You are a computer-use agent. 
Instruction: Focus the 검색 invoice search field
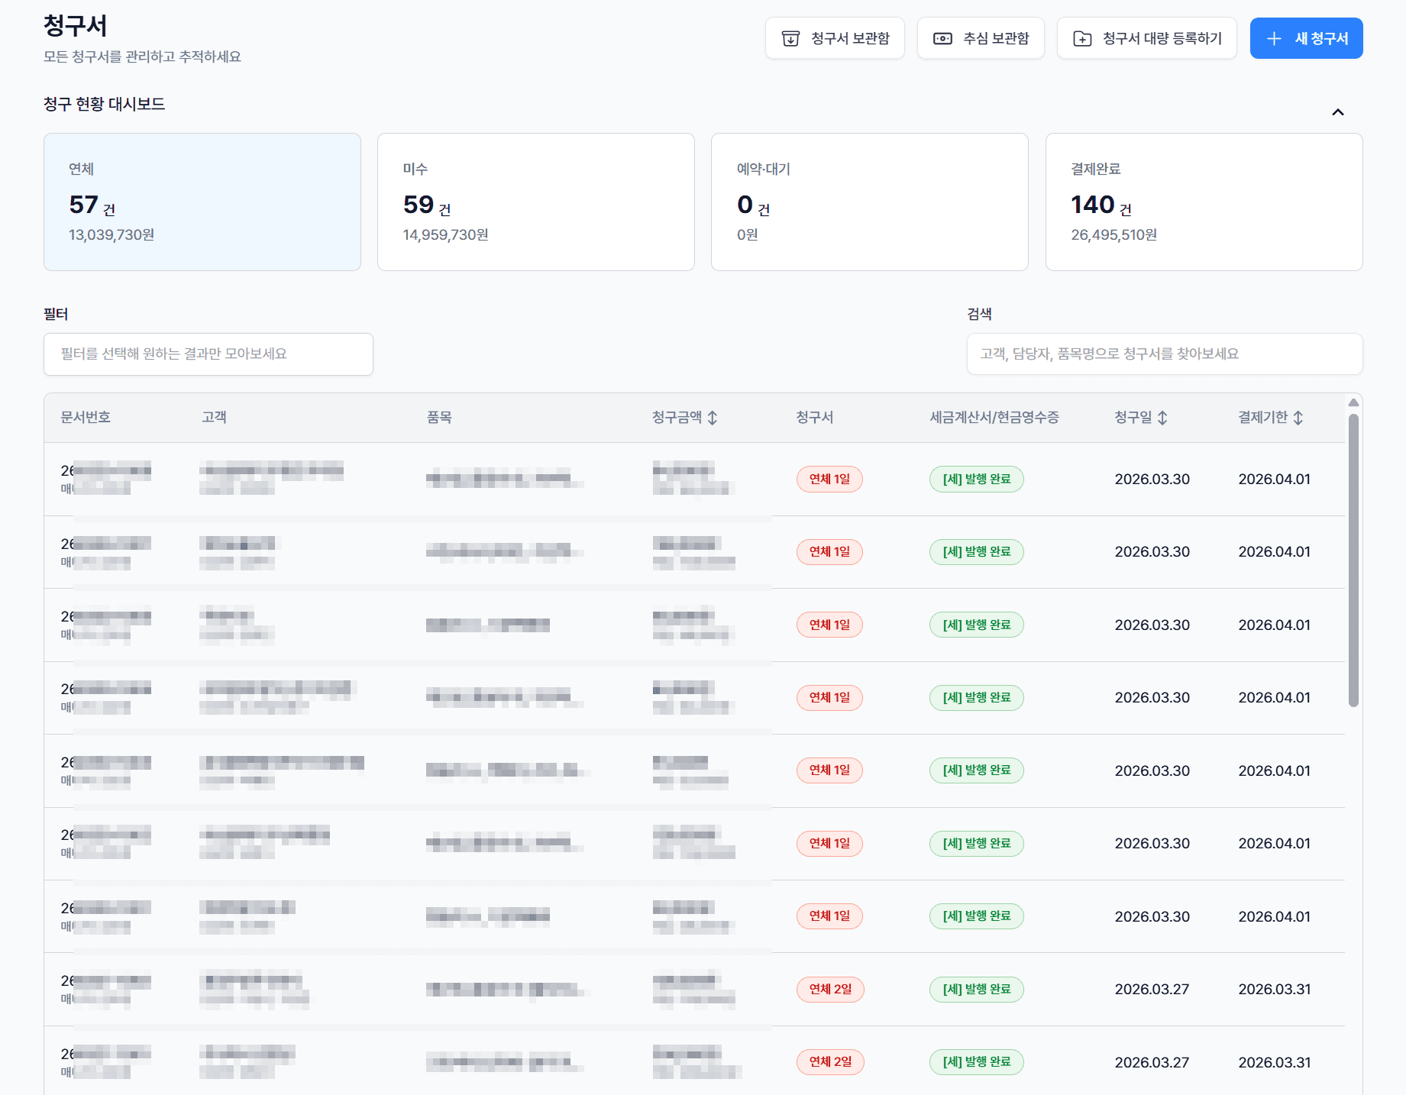coord(1165,354)
